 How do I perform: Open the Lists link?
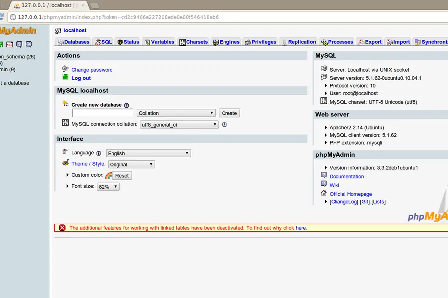(x=379, y=202)
